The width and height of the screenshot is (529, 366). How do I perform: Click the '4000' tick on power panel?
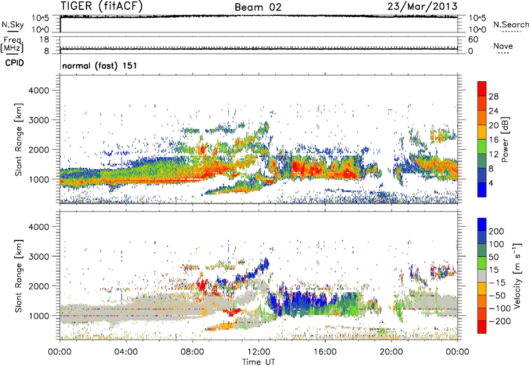point(38,91)
